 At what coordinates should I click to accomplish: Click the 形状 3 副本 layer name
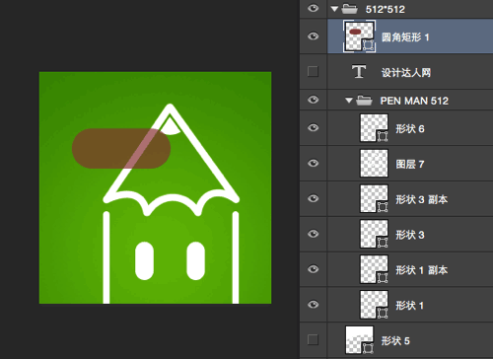421,199
